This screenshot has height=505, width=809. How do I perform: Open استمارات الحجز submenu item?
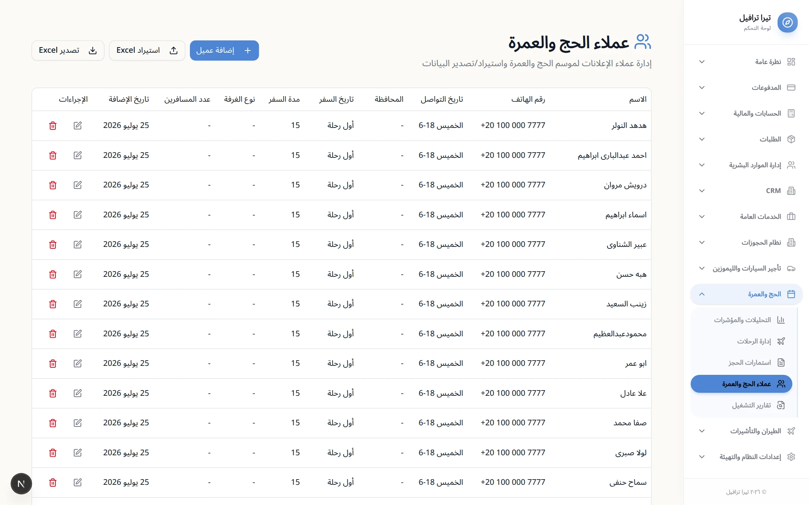click(x=742, y=362)
